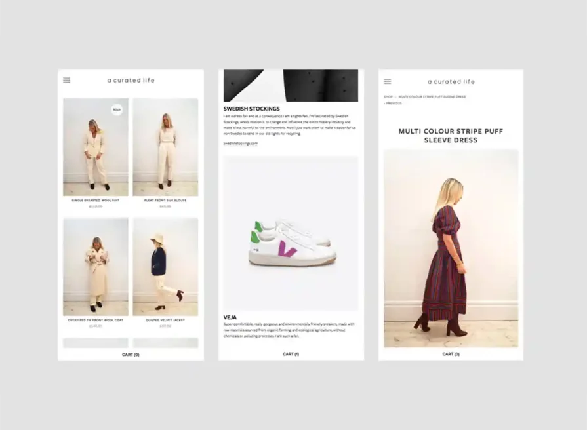587x430 pixels.
Task: Open CART (0) on dress screen
Action: point(451,354)
